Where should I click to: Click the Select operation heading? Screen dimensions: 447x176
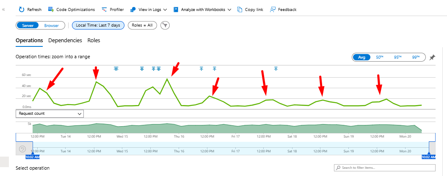pyautogui.click(x=33, y=168)
